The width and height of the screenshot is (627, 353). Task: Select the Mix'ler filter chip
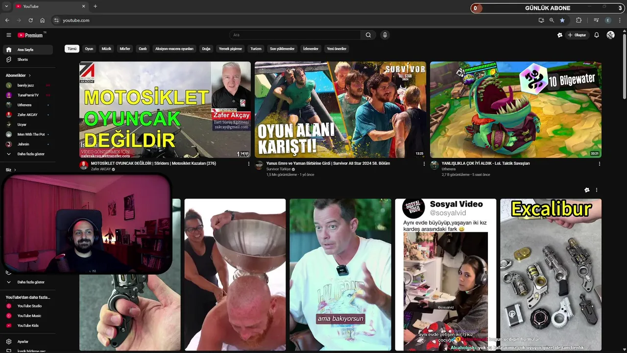(125, 49)
